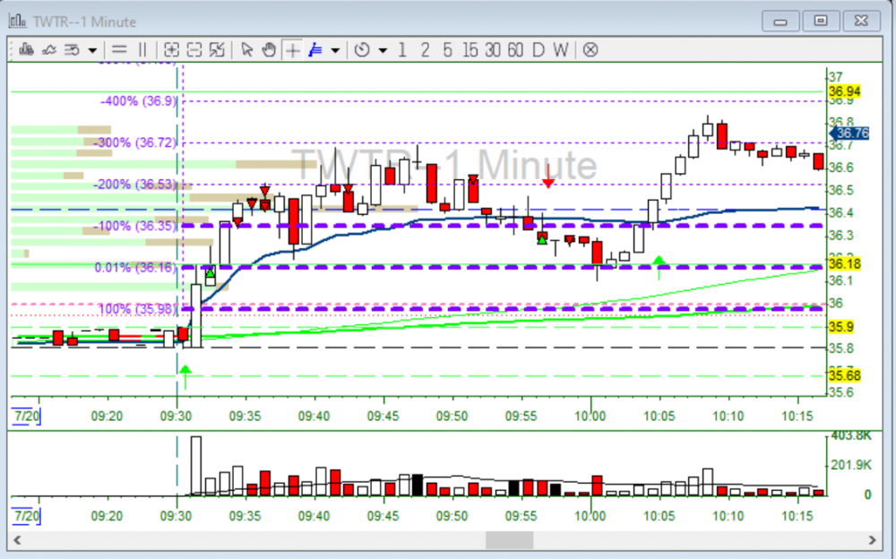The image size is (896, 559).
Task: Open the blue drawing tools dropdown arrow
Action: coord(335,50)
